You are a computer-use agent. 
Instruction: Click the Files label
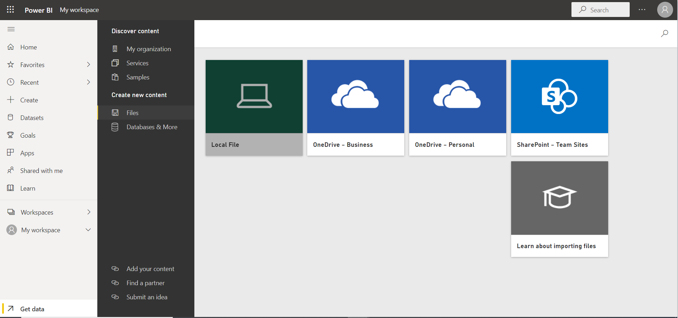(133, 113)
